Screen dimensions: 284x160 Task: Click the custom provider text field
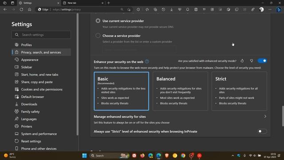[139, 49]
